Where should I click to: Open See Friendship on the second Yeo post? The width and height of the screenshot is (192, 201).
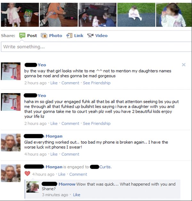[x=97, y=123]
